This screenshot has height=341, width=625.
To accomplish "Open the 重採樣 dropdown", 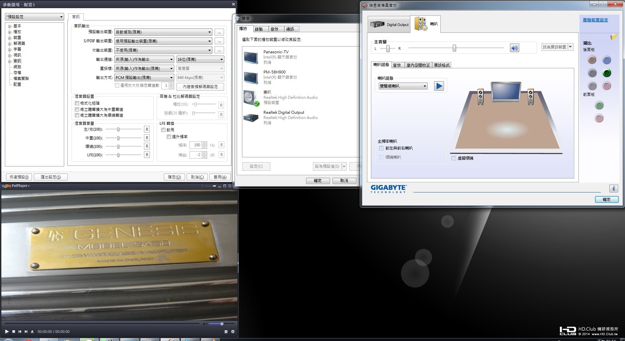I will coord(144,69).
